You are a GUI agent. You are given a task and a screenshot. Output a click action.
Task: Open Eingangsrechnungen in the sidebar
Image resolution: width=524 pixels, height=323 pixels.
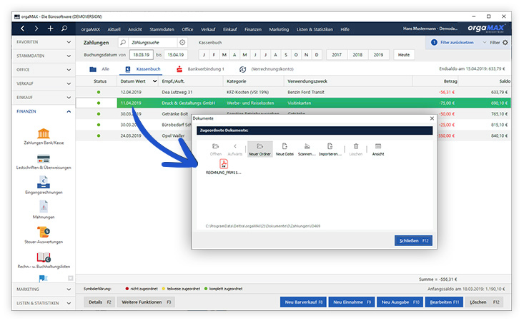pos(44,185)
